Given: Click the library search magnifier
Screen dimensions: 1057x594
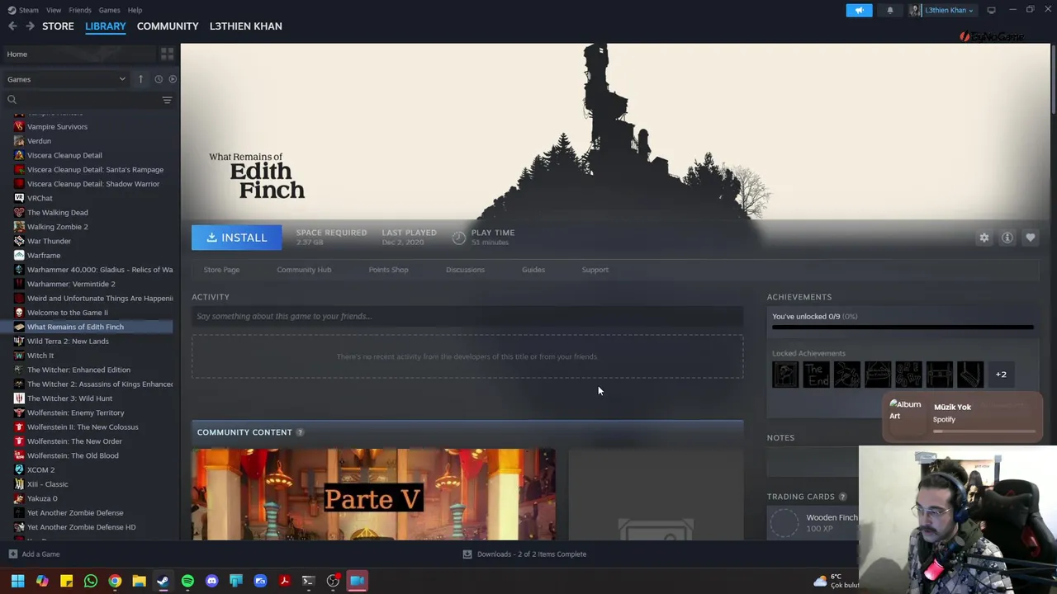Looking at the screenshot, I should point(12,100).
